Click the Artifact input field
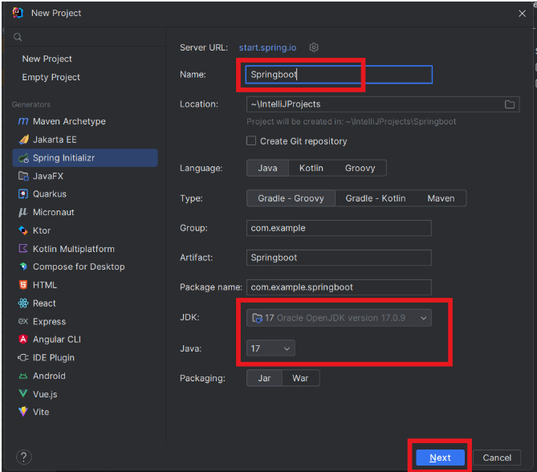 pos(339,258)
